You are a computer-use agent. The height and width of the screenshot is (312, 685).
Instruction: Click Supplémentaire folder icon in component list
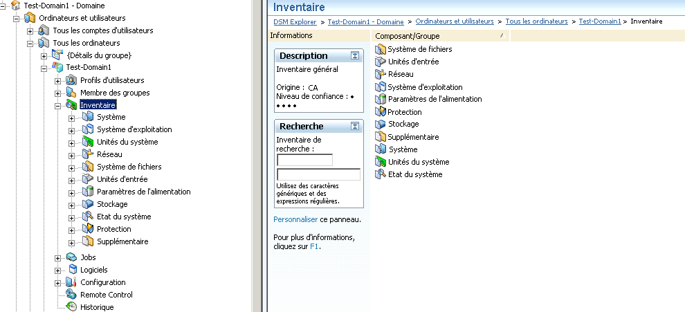point(381,137)
